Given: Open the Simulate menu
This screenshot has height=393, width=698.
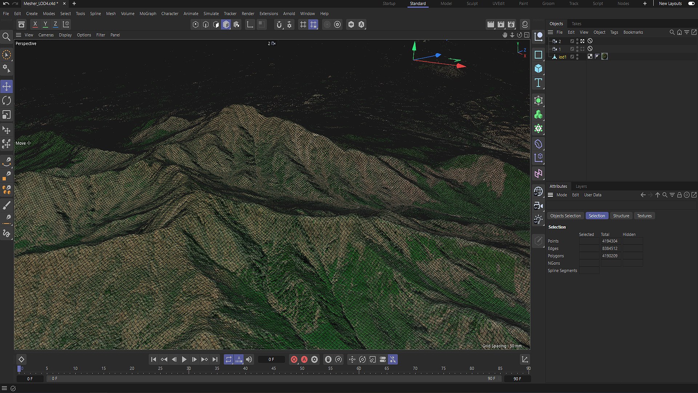Looking at the screenshot, I should click(211, 13).
